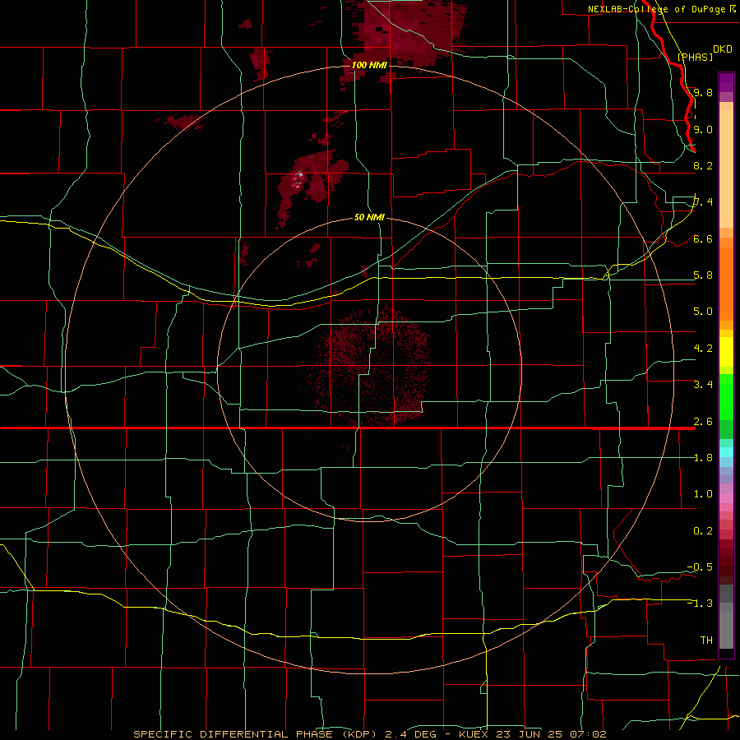Click the 100 NMI range ring label

[369, 65]
